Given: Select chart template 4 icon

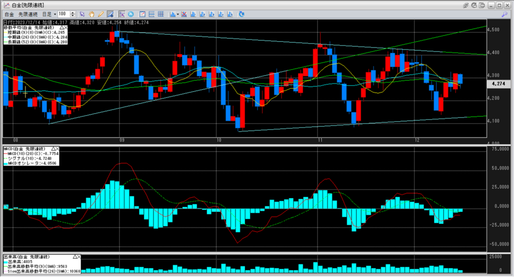Looking at the screenshot, I should [221, 14].
